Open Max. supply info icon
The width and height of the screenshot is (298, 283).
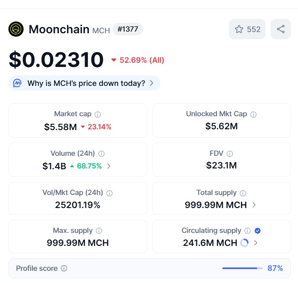click(99, 231)
